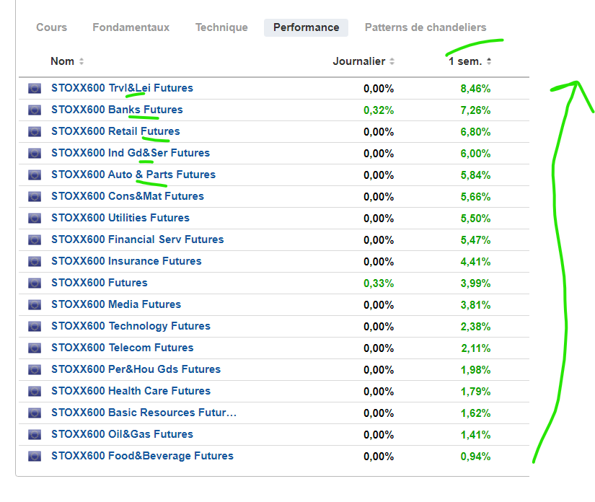The height and width of the screenshot is (502, 595).
Task: Open the plain STOXX600 Futures link
Action: coord(99,283)
